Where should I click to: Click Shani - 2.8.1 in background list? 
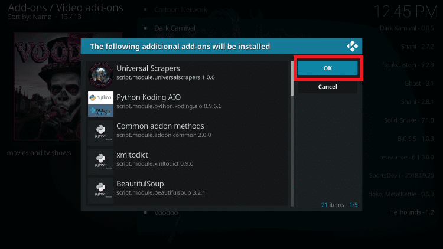[417, 101]
